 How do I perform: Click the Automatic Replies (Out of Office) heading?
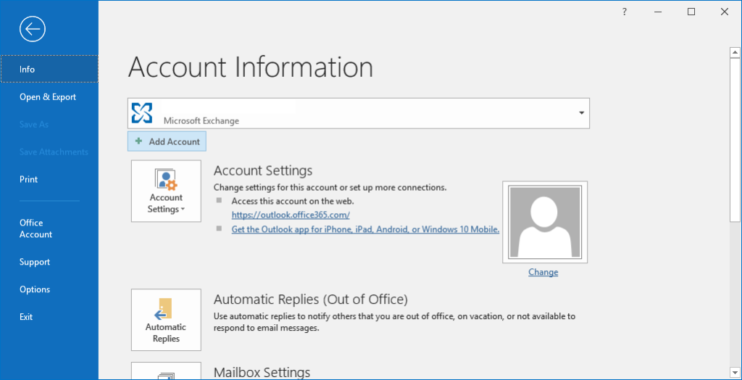click(x=310, y=300)
